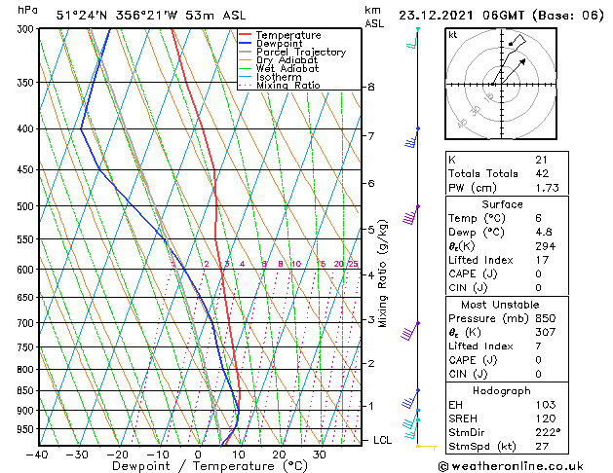
Task: Click the SREH value in the Hodograph table
Action: (x=546, y=418)
